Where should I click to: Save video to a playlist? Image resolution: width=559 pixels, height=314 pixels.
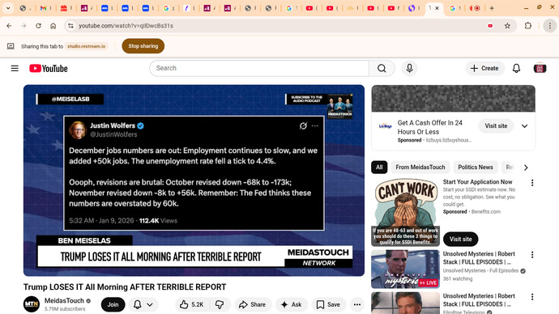328,304
